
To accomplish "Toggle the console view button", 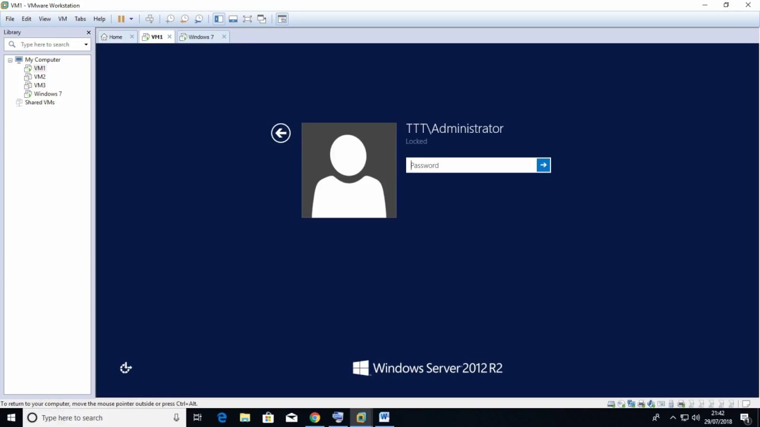I will tap(282, 19).
